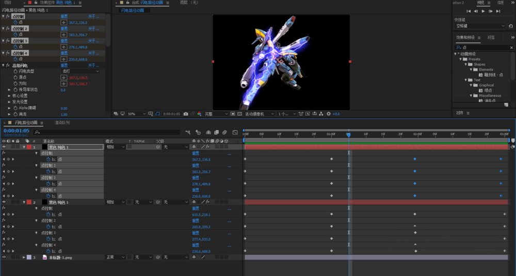Viewport: 516px width, 276px height.
Task: Open the 50% magnification dropdown
Action: click(134, 114)
